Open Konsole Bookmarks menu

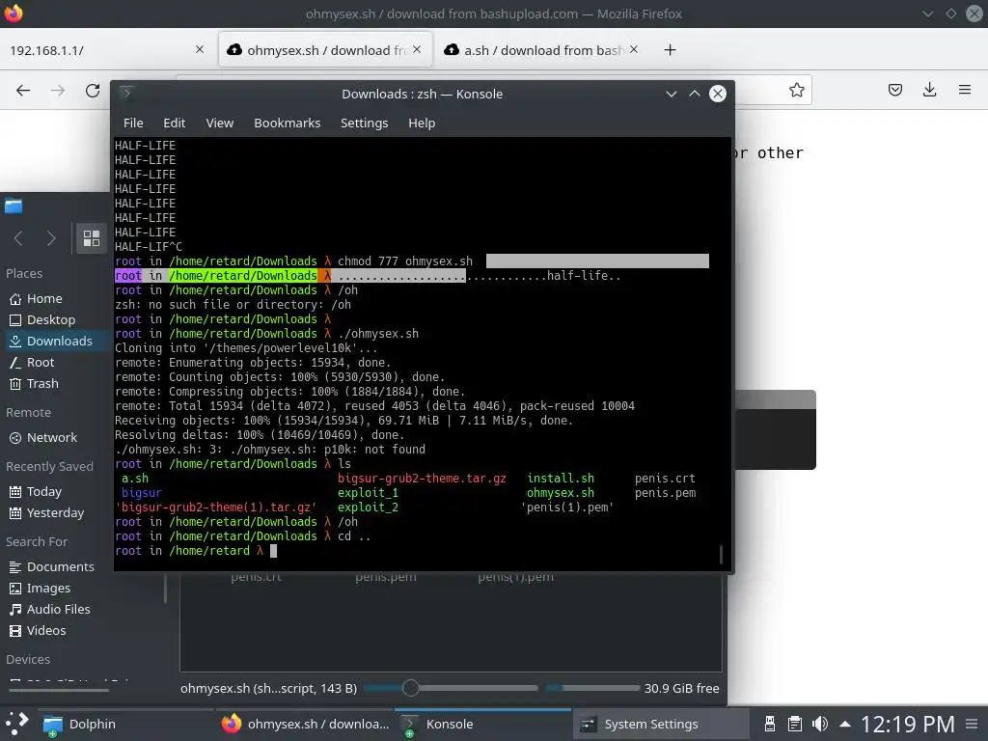(x=287, y=123)
